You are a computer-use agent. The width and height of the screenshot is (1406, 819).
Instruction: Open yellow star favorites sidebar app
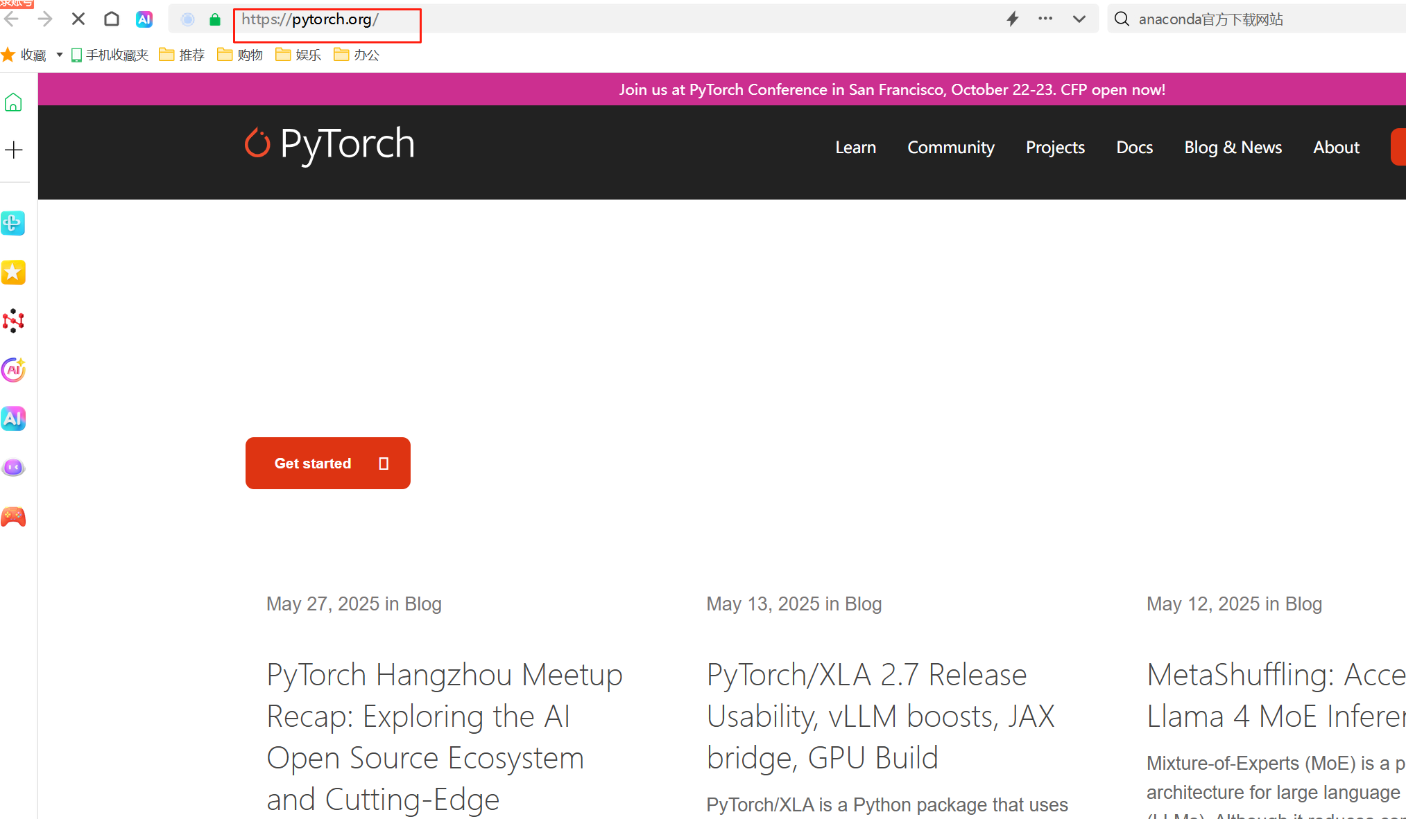click(13, 272)
